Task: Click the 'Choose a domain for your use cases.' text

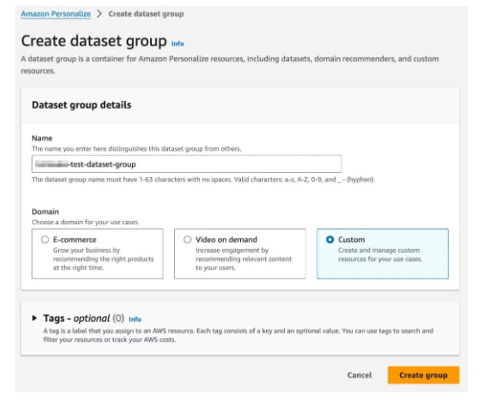Action: pos(86,222)
